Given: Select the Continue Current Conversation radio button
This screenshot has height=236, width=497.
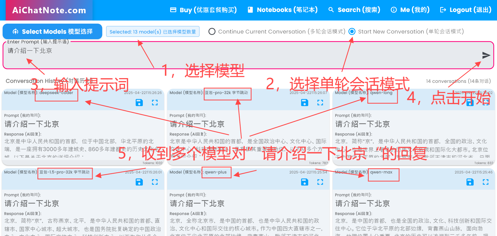Looking at the screenshot, I should [x=212, y=31].
